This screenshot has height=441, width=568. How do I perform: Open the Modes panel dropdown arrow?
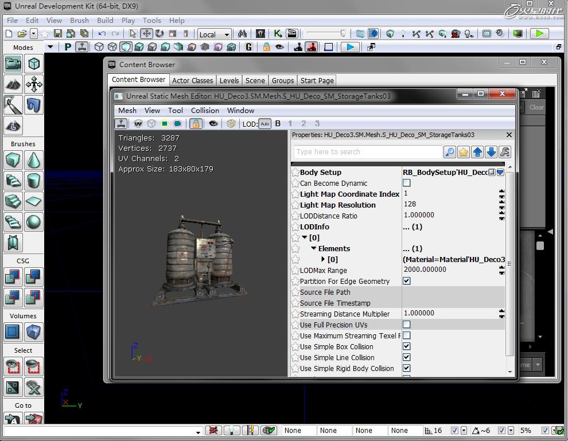[x=50, y=47]
